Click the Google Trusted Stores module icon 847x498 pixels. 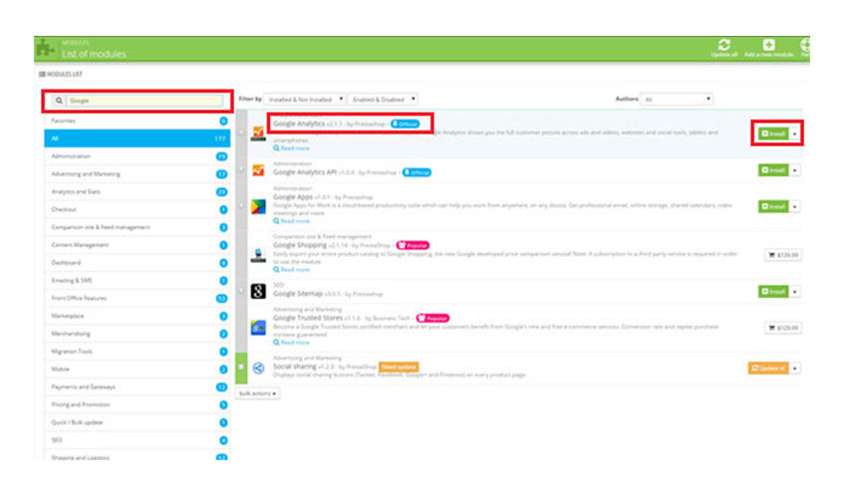coord(258,328)
